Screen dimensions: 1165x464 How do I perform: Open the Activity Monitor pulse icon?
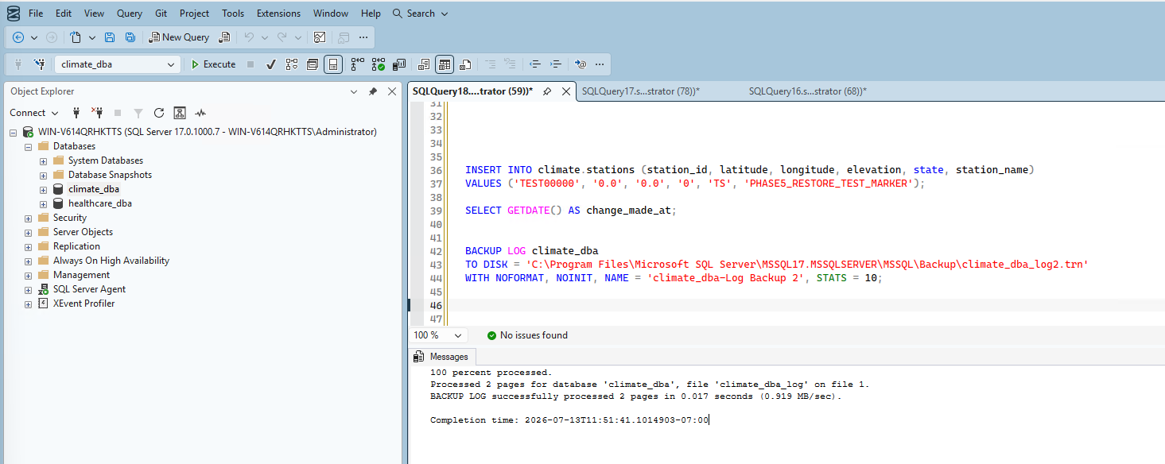[x=201, y=113]
